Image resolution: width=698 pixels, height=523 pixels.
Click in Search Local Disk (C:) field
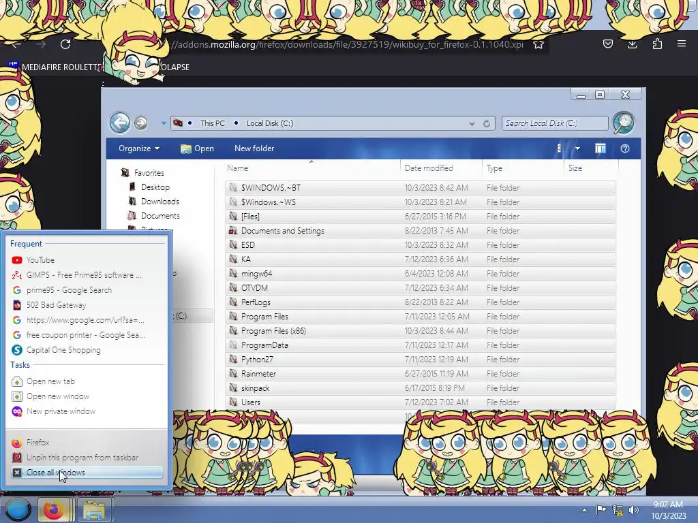(555, 123)
